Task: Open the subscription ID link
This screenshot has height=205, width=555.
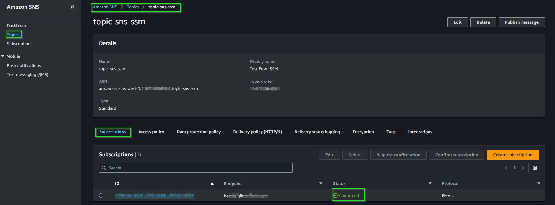Action: click(x=155, y=195)
